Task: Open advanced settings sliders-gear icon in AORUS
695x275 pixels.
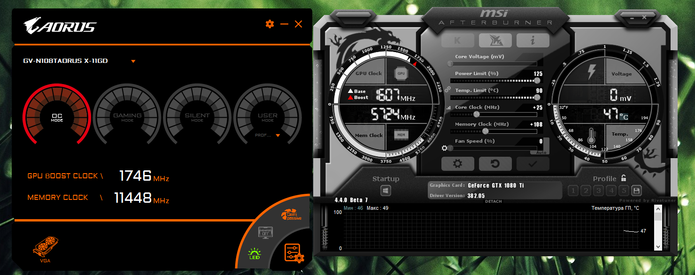Action: pyautogui.click(x=294, y=253)
